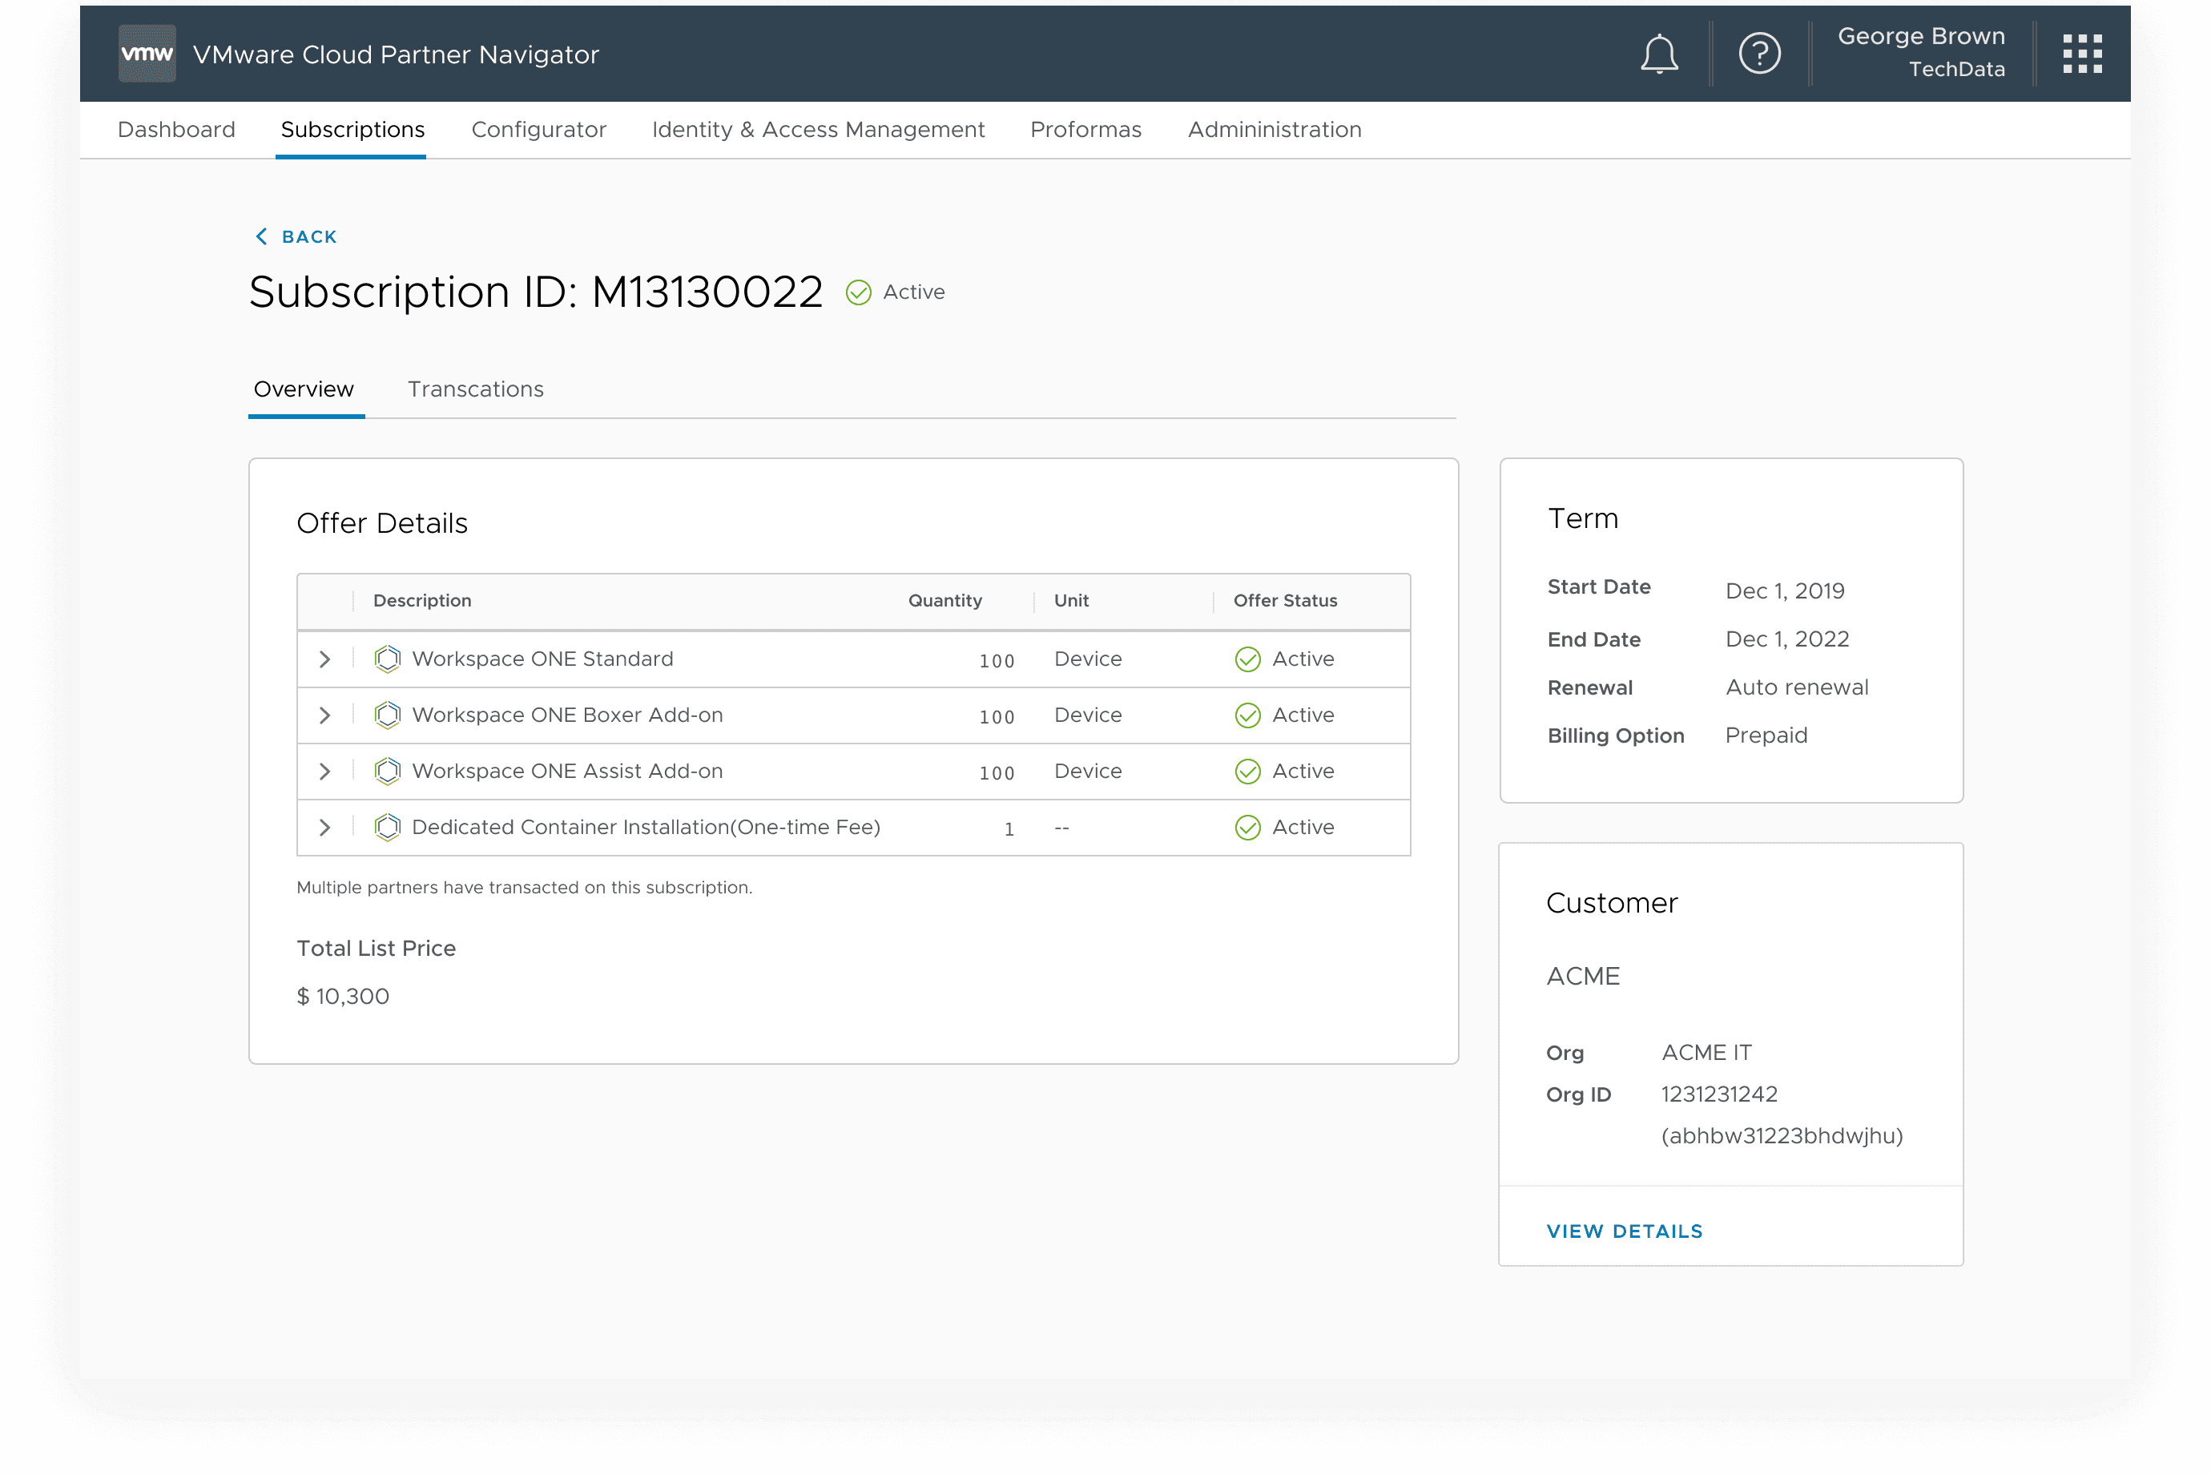Click the Workspace ONE Standard product icon
2211x1475 pixels.
[388, 659]
